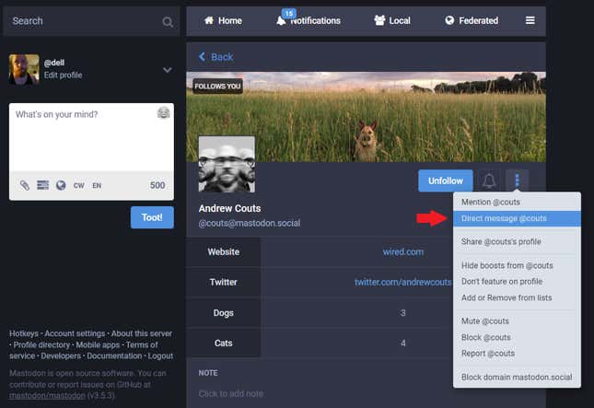Choose Block @couts
The image size is (594, 408).
517,337
